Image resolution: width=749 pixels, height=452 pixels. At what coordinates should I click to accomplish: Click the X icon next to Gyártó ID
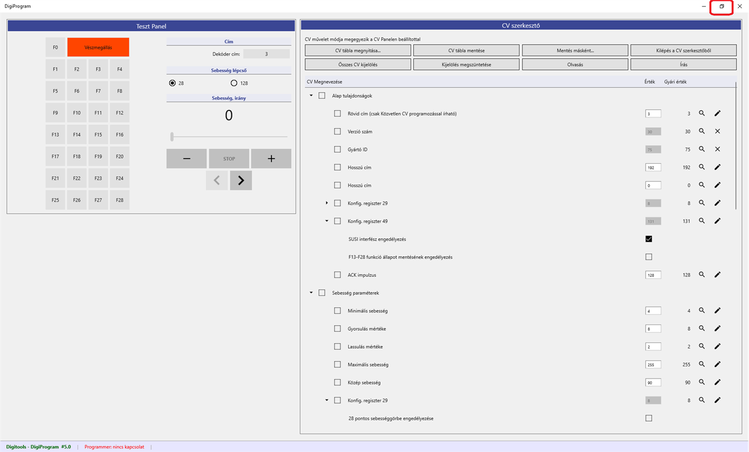(717, 149)
